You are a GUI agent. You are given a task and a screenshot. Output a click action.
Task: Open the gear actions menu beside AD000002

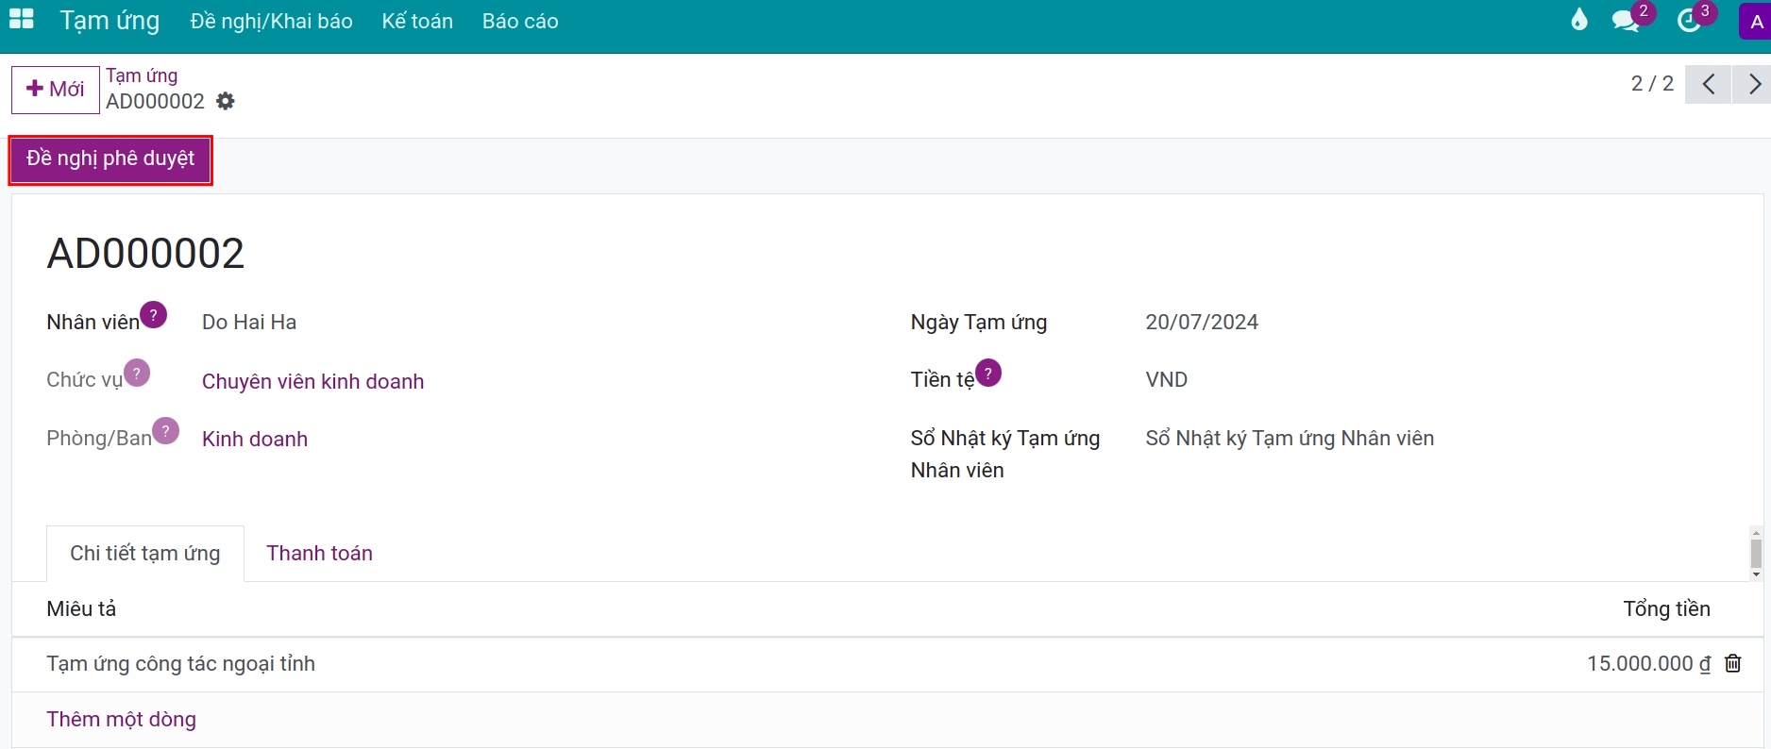coord(226,101)
